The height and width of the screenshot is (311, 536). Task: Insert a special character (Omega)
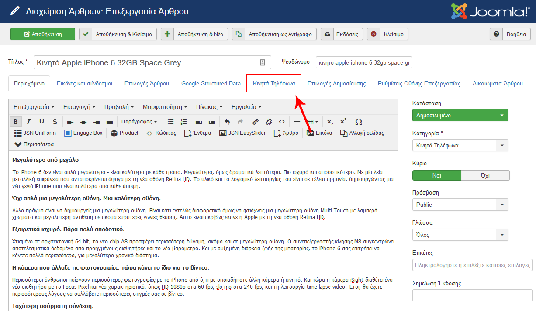point(359,122)
